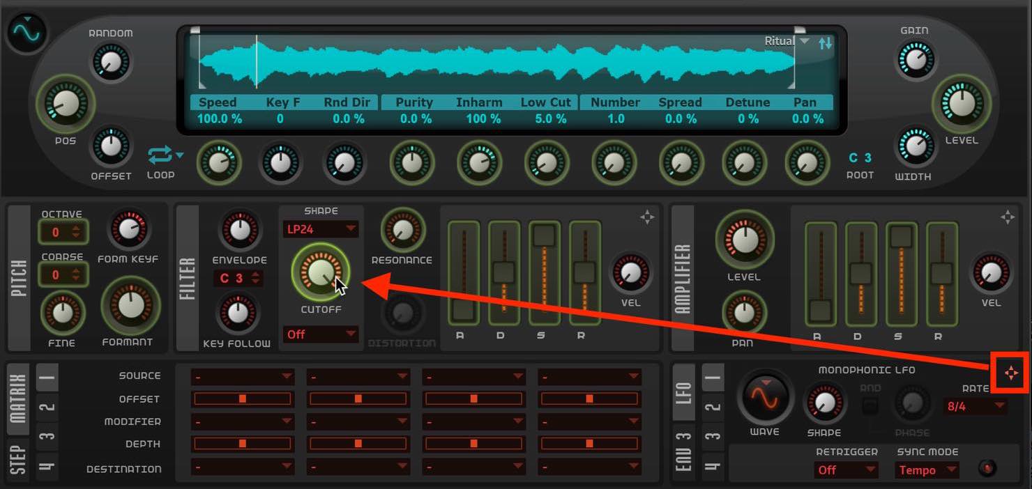1032x489 pixels.
Task: Click the matrix slot 3 Depth slider
Action: 473,443
